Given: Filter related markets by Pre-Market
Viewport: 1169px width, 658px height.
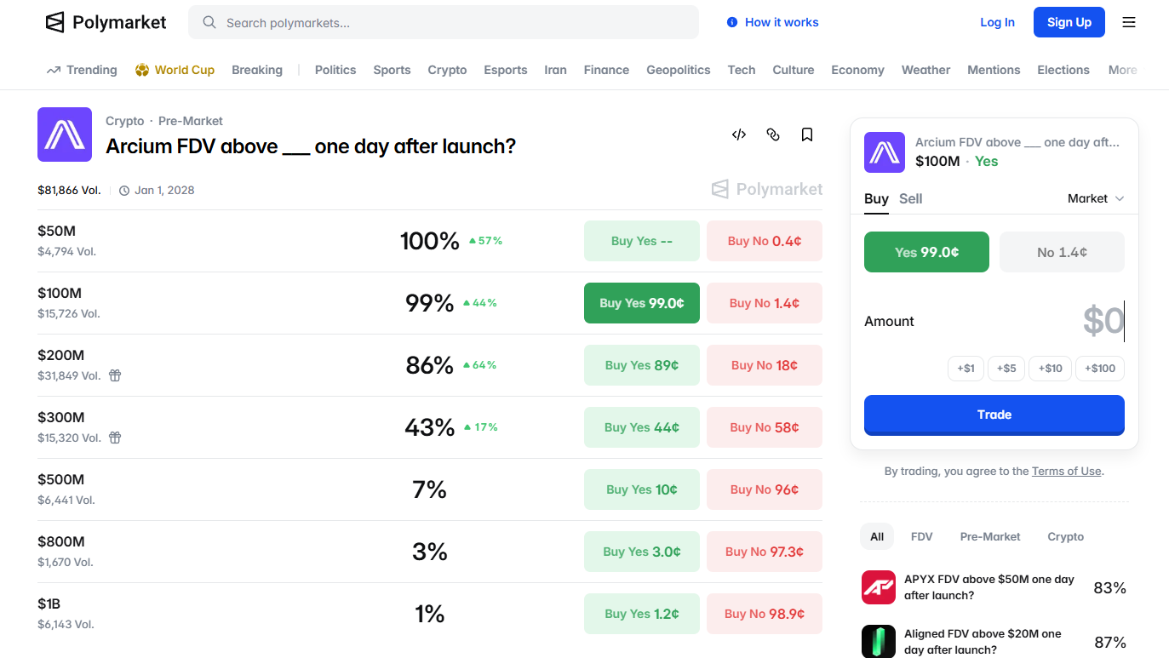Looking at the screenshot, I should [990, 536].
